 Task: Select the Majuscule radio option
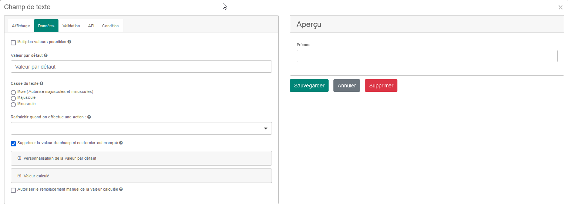(x=13, y=98)
